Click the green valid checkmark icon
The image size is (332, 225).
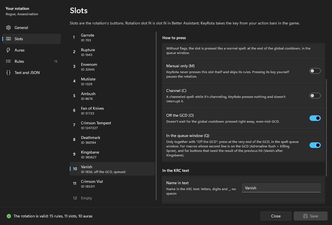point(9,216)
